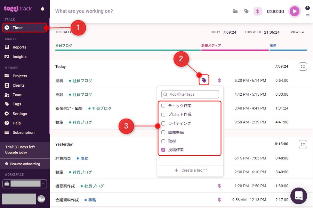Toggle billable dollar icon in timer bar

(x=257, y=11)
